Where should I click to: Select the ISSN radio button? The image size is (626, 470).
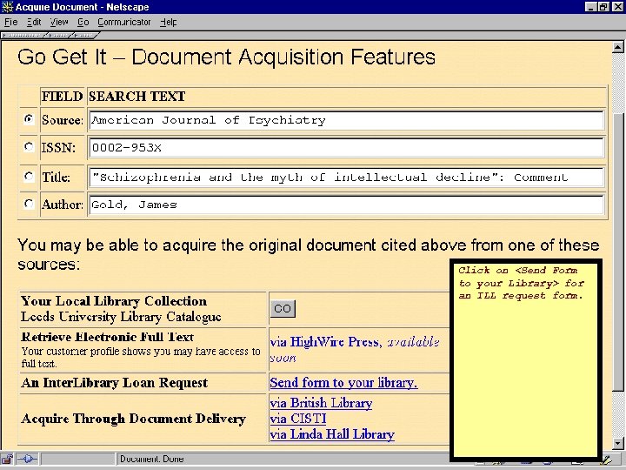click(x=29, y=147)
